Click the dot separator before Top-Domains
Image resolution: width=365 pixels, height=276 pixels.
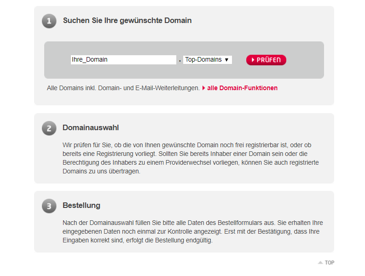pos(180,61)
